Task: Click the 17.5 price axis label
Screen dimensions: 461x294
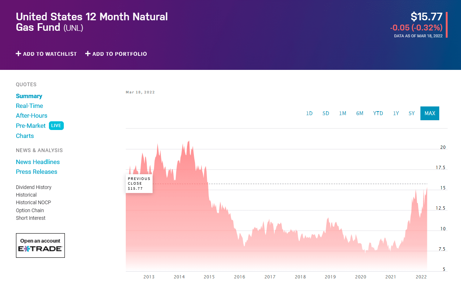Action: 440,168
